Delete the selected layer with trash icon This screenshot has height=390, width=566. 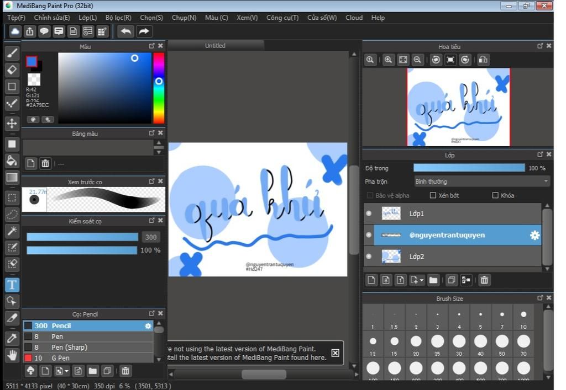(484, 280)
